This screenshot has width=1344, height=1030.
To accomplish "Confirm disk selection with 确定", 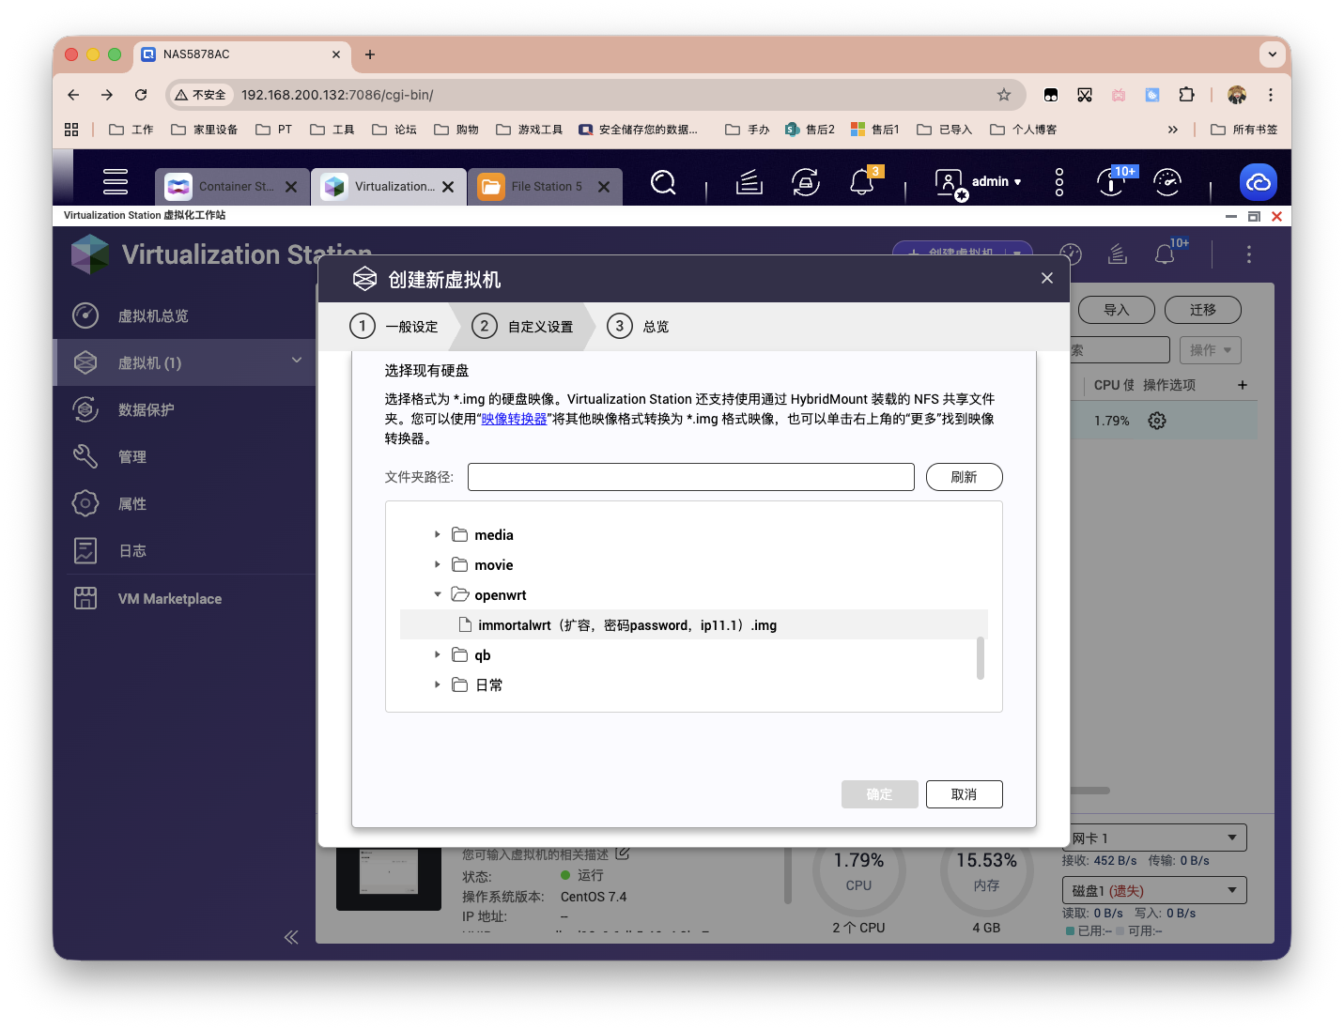I will click(x=879, y=793).
